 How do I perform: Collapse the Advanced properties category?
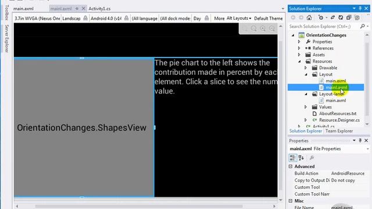[291, 167]
